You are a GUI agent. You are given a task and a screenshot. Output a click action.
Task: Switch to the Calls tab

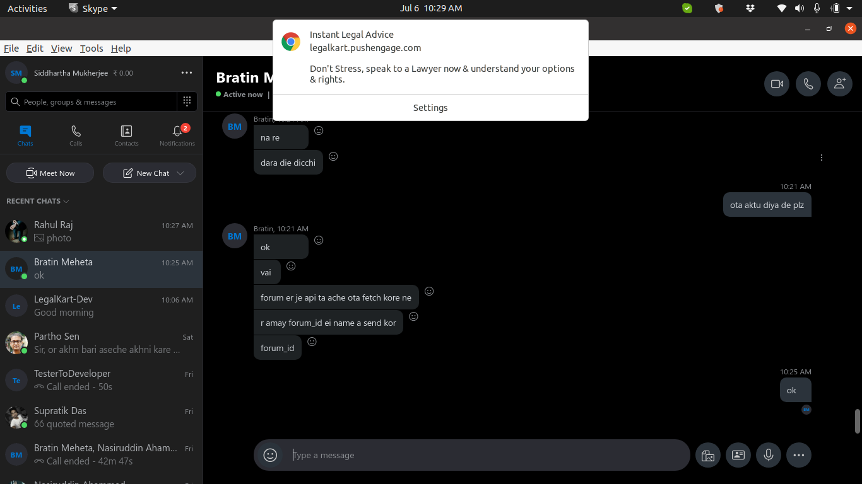[76, 135]
